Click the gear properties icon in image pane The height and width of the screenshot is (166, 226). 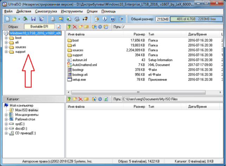(x=100, y=27)
